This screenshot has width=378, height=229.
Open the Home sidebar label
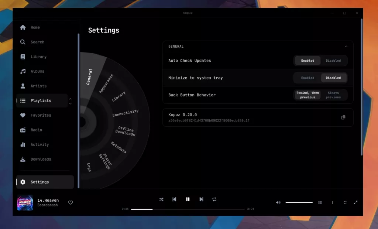(x=35, y=27)
